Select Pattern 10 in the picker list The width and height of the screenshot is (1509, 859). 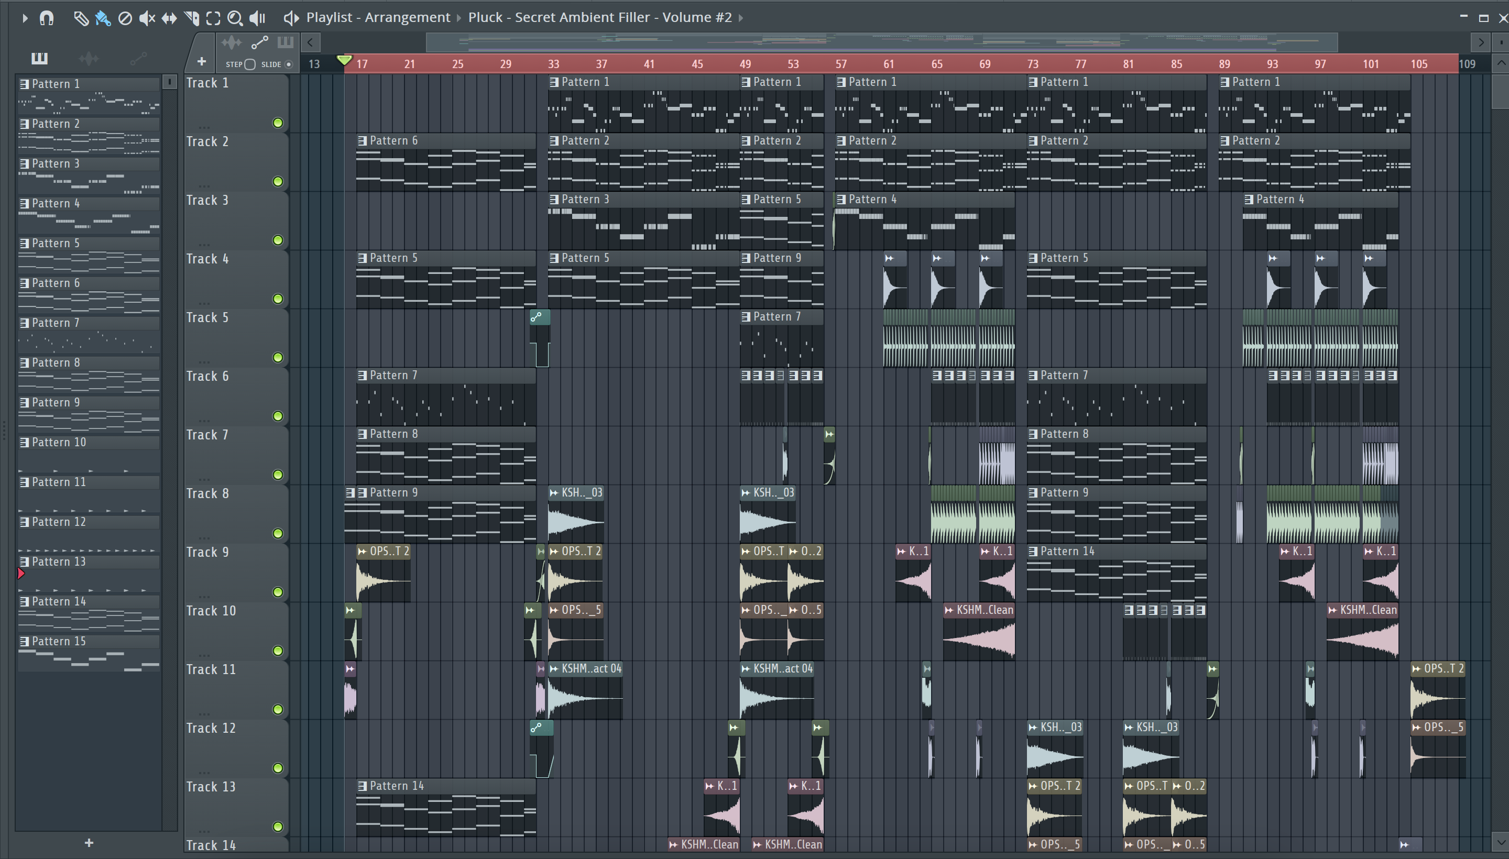click(89, 453)
